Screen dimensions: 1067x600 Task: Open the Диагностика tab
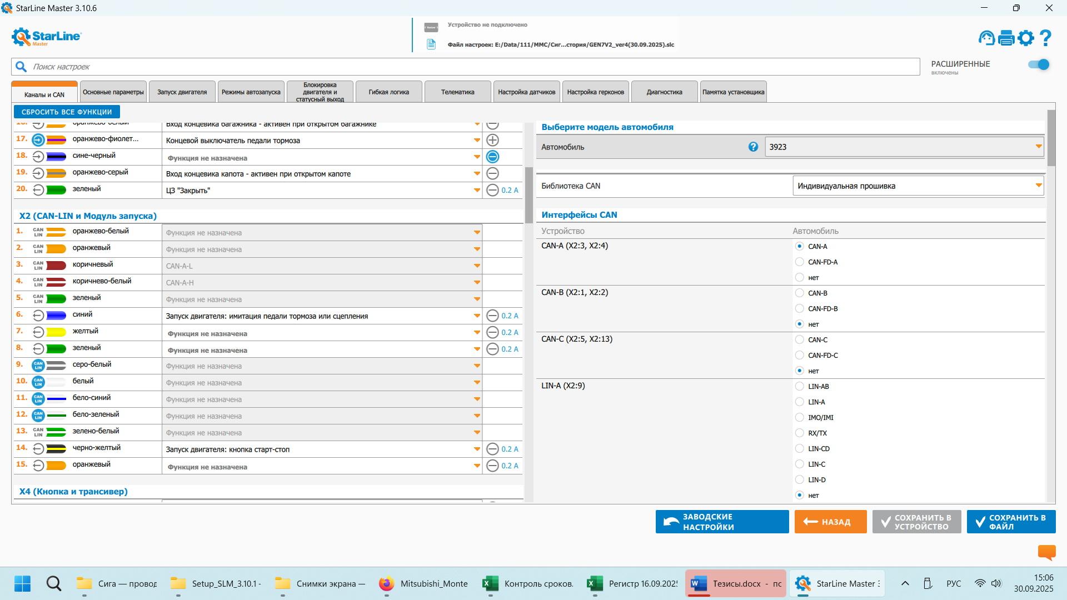[664, 92]
